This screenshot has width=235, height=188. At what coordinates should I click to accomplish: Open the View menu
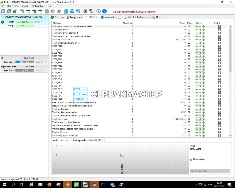point(16,6)
